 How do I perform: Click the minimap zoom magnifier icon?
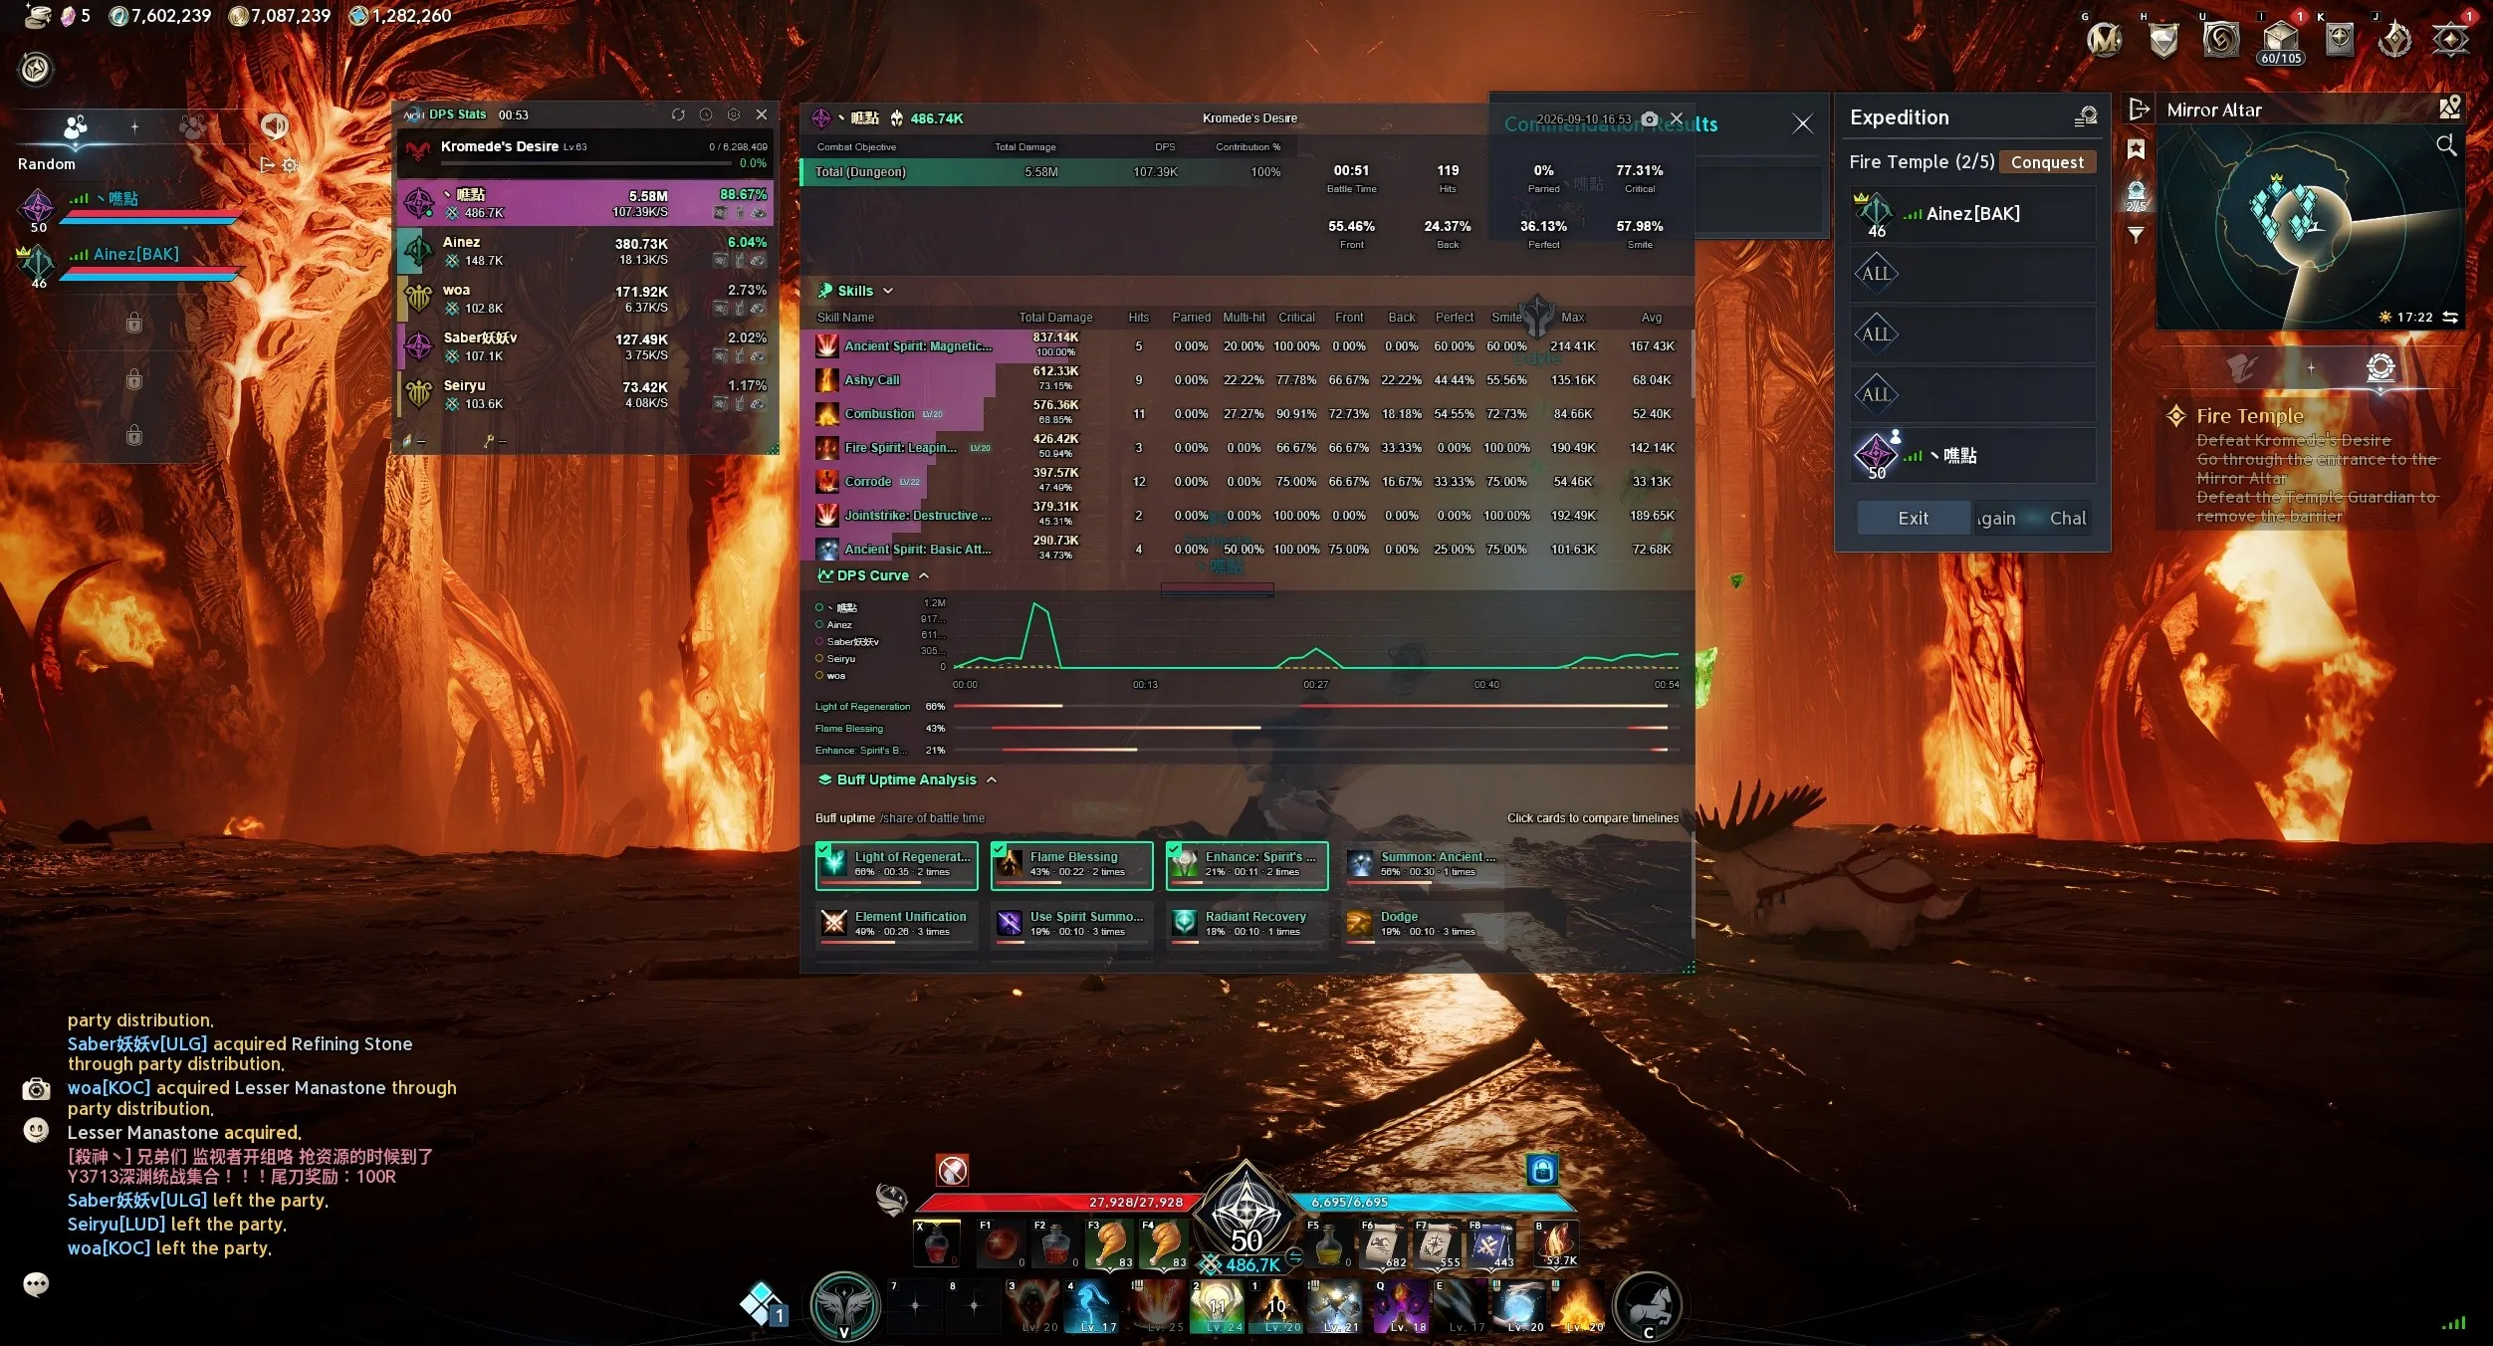(x=2445, y=145)
